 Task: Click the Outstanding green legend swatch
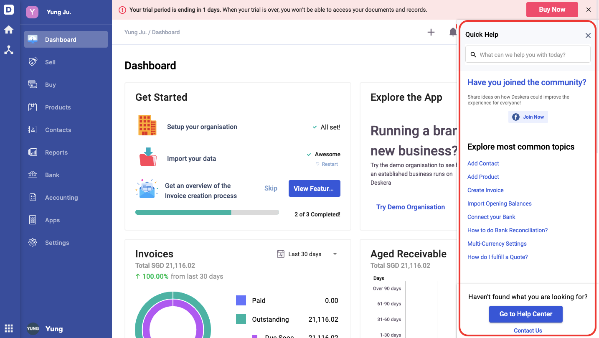pyautogui.click(x=241, y=319)
